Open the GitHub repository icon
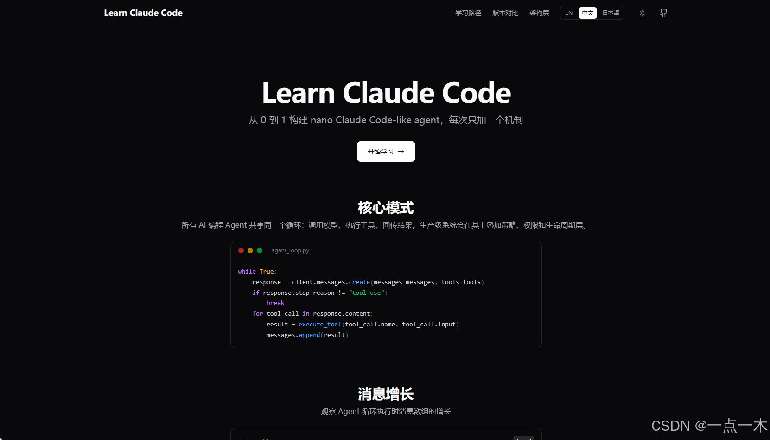 tap(663, 13)
